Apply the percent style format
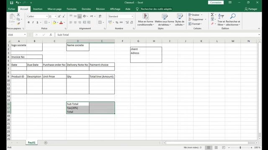The height and width of the screenshot is (150, 268). click(x=117, y=22)
